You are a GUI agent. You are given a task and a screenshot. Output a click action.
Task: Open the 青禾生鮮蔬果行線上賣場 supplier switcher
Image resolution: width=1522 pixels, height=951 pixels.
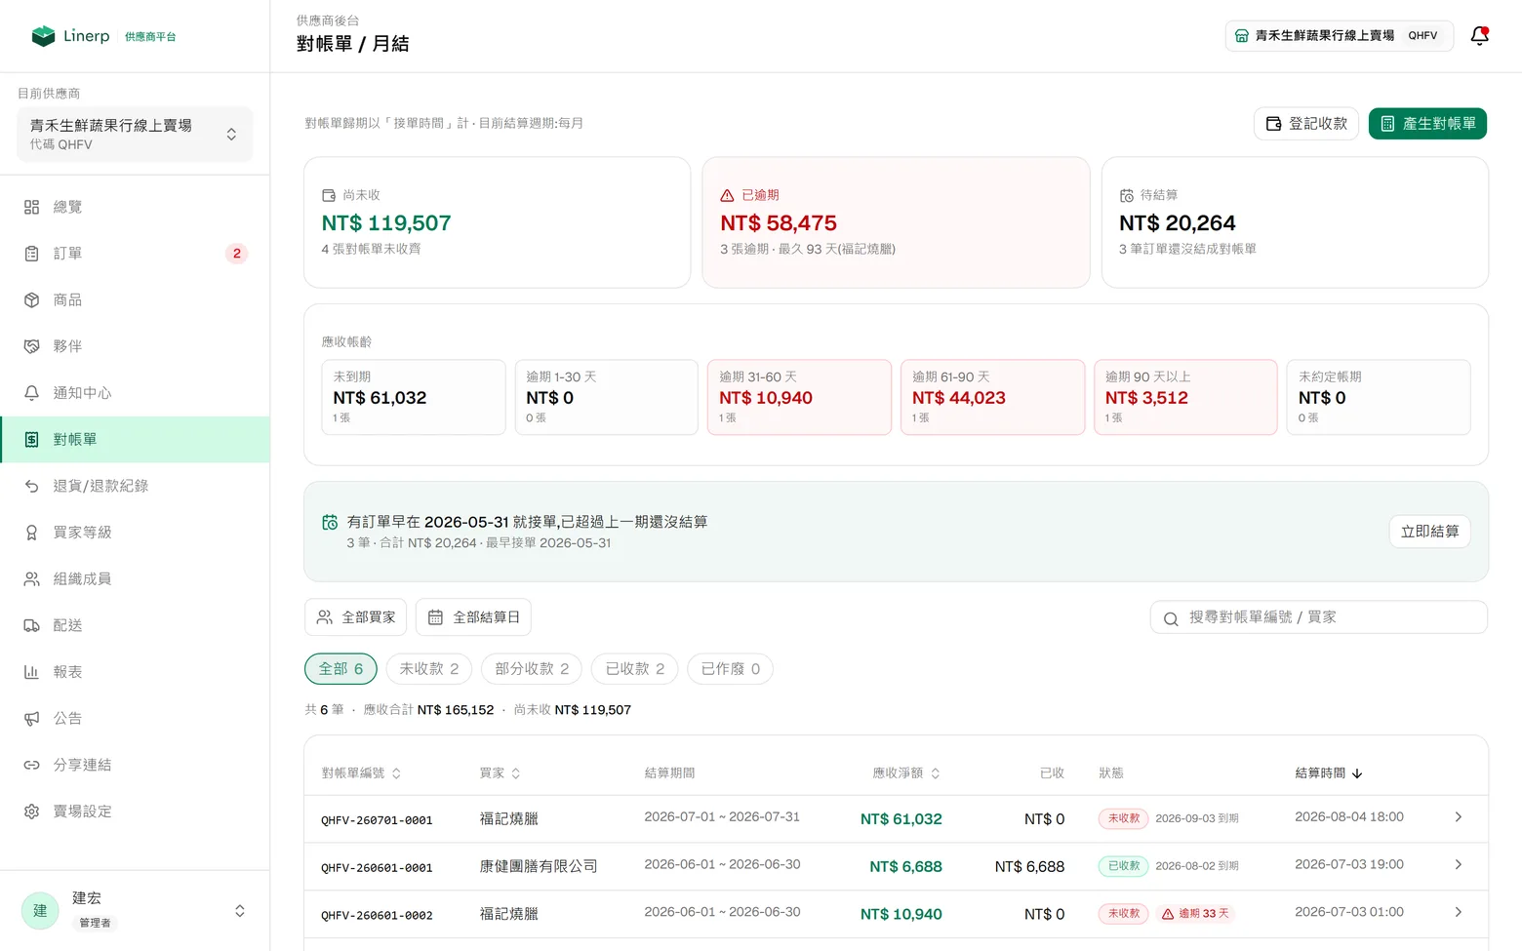tap(135, 134)
